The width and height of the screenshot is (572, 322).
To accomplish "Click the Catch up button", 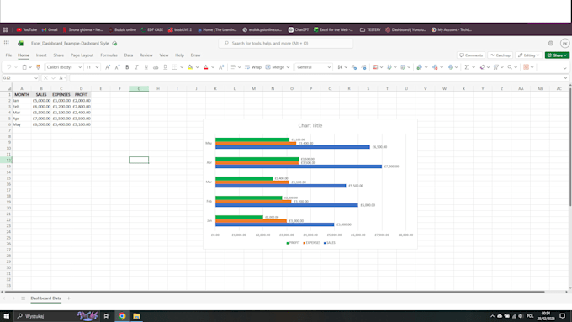I will tap(500, 55).
